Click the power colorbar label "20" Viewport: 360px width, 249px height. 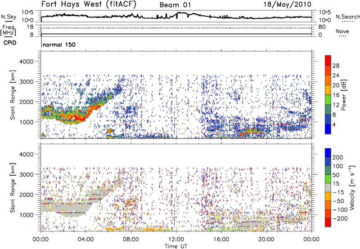click(336, 85)
